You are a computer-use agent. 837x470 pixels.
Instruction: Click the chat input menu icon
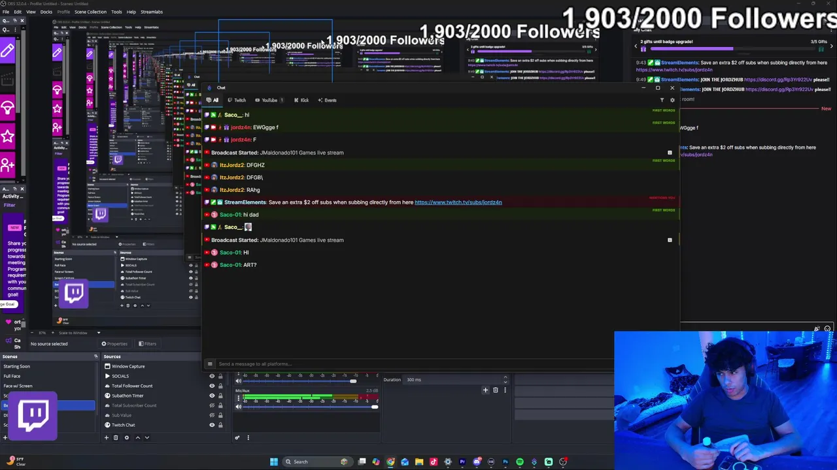pyautogui.click(x=210, y=364)
